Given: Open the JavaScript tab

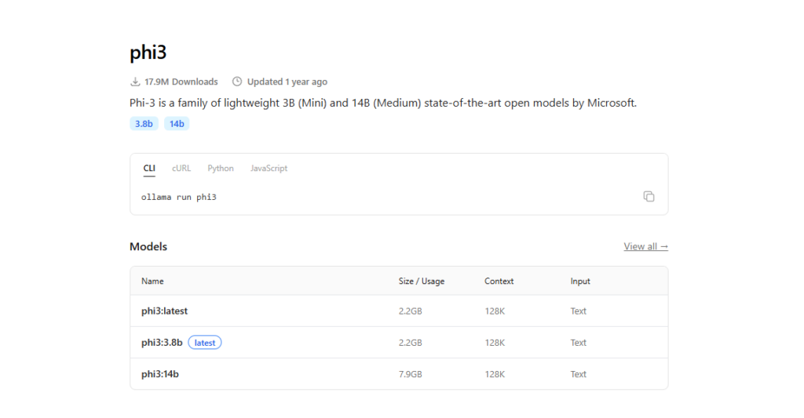Looking at the screenshot, I should (269, 168).
